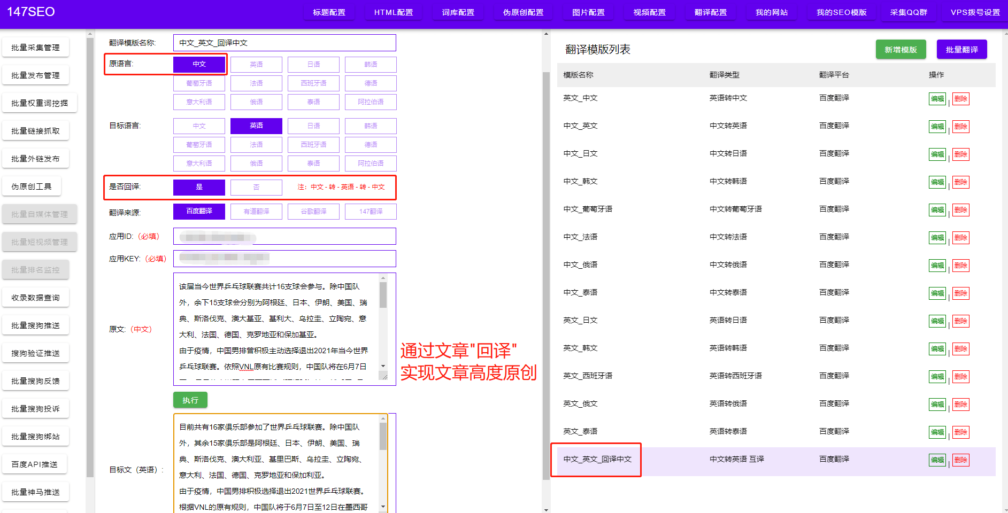Select 147翻译 as translation source

coord(371,211)
